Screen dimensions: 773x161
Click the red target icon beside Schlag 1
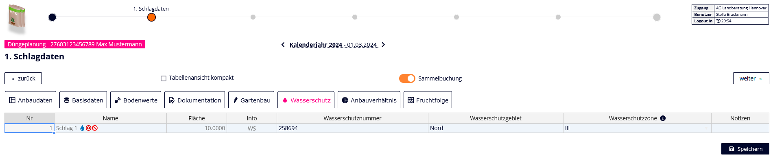[88, 128]
